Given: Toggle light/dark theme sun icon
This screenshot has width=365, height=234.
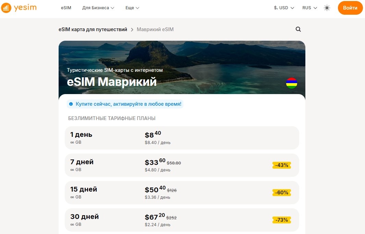Looking at the screenshot, I should (327, 8).
